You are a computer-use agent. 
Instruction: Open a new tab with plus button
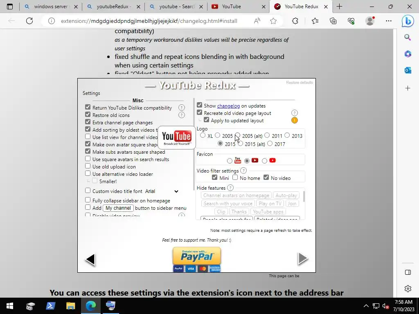coord(339,7)
